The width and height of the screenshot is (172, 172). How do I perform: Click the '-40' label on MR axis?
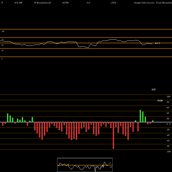(x=168, y=135)
